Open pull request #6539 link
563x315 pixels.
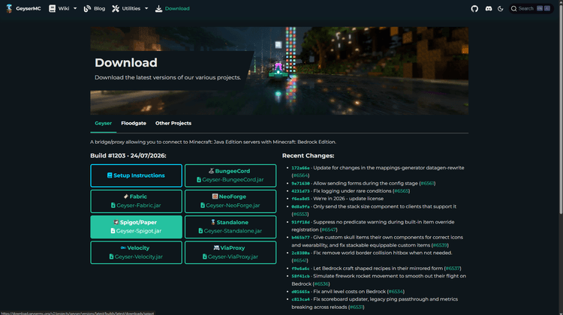440,245
